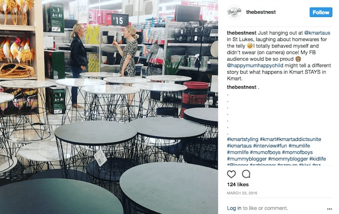Click the March 23, 2016 timestamp
339x214 pixels.
click(242, 193)
